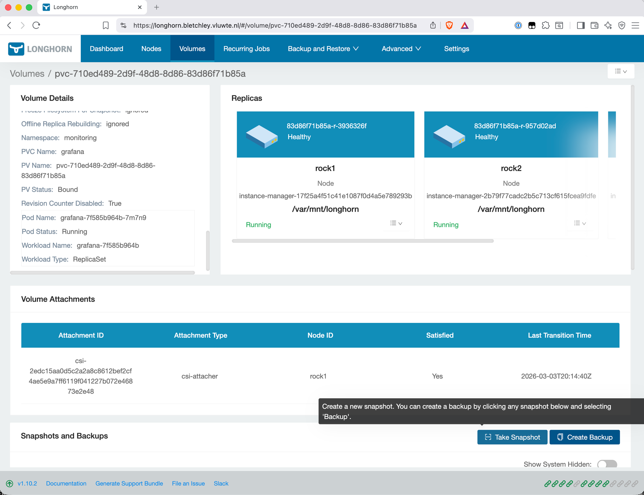Screen dimensions: 644x495
Task: Open rock1 replica actions dropdown
Action: [x=396, y=223]
